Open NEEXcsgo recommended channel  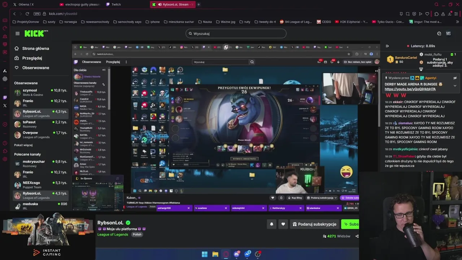pos(40,185)
